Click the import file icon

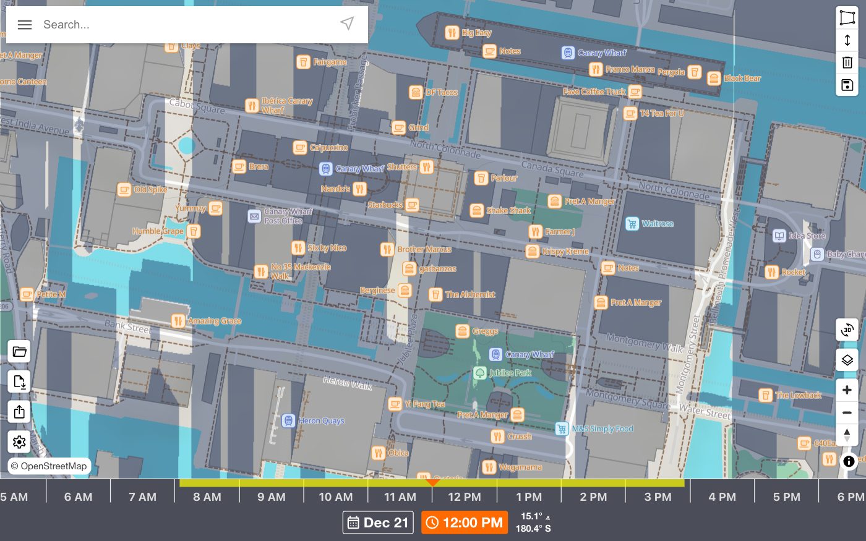tap(19, 381)
